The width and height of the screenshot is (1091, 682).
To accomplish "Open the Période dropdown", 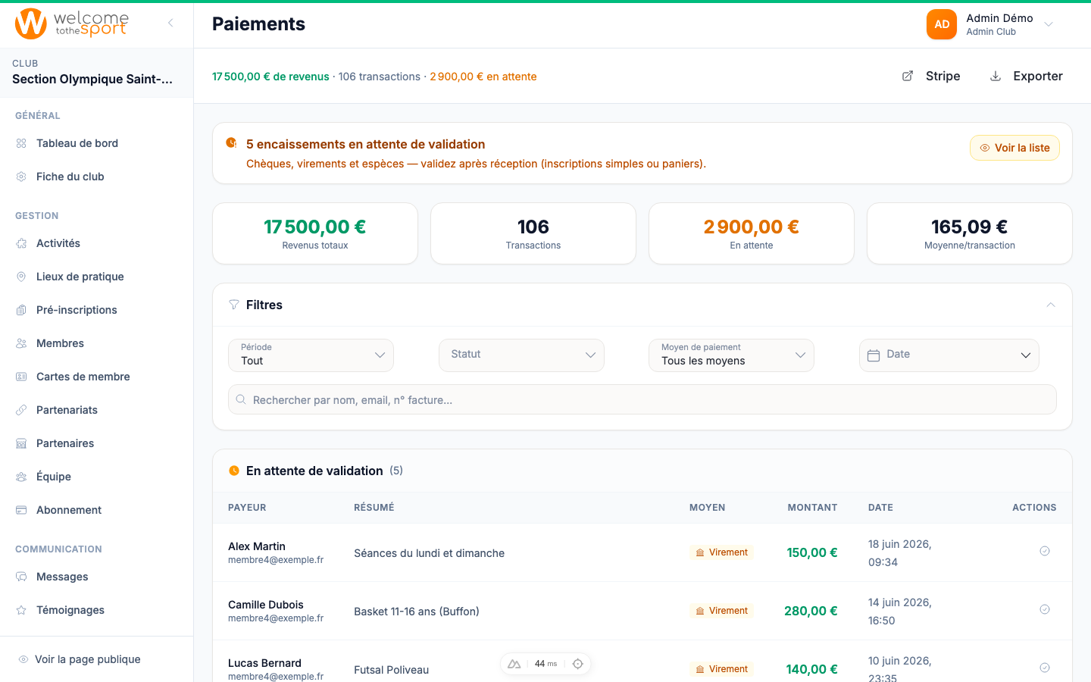I will pos(311,355).
